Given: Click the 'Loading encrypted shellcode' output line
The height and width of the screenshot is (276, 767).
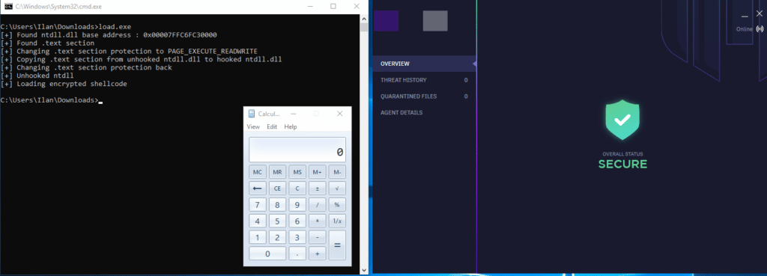Looking at the screenshot, I should pyautogui.click(x=64, y=84).
